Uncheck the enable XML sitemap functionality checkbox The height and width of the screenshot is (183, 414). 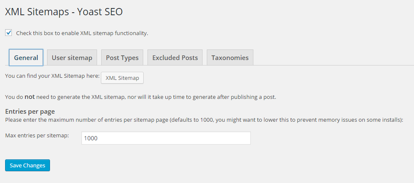tap(8, 33)
